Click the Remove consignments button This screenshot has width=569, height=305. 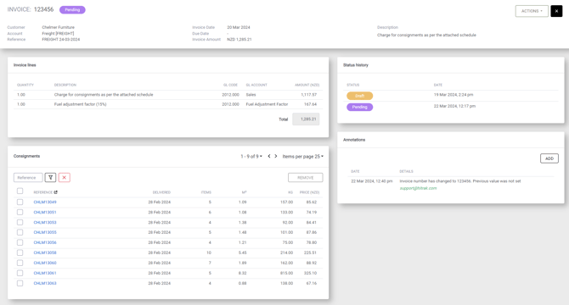(305, 178)
